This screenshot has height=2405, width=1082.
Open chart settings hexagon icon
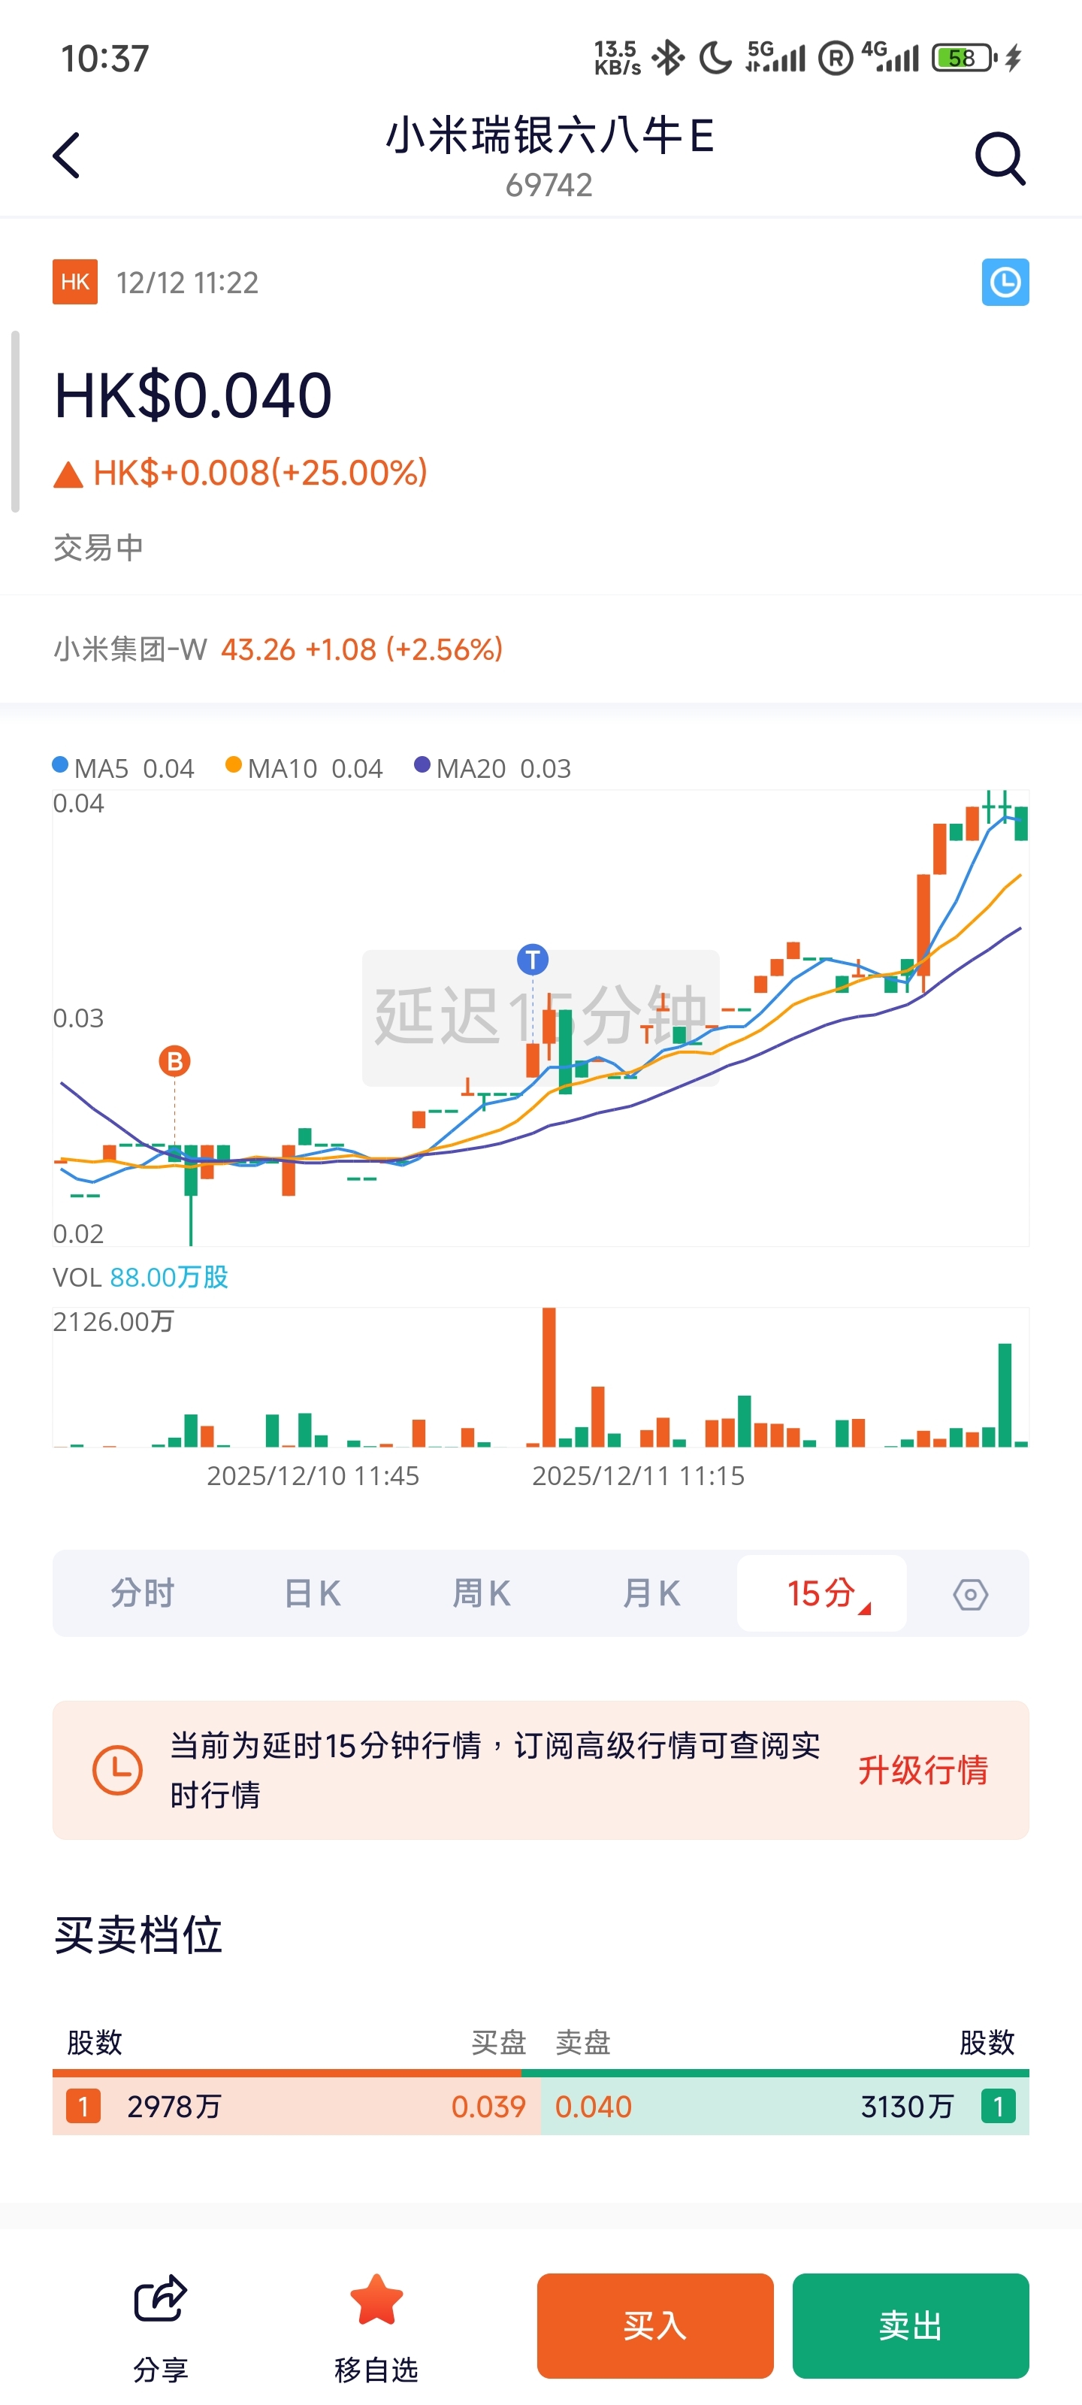970,1593
